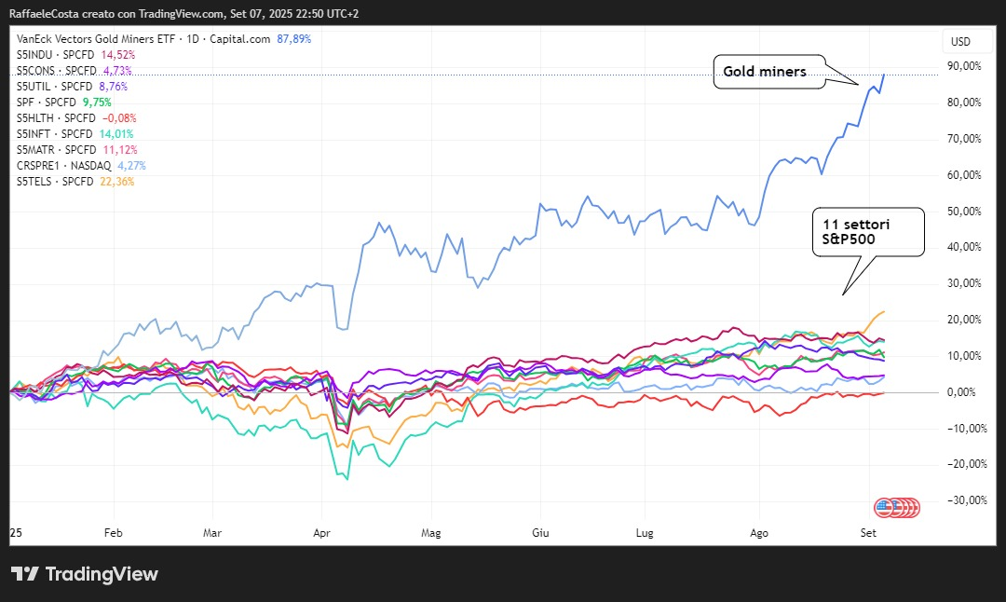Select the S5TELS legend entry
This screenshot has width=1006, height=602.
(75, 182)
